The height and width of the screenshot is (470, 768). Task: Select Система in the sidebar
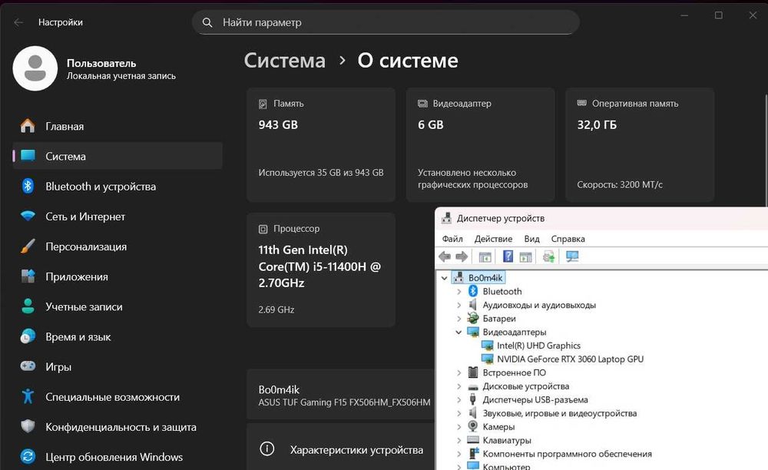point(118,156)
